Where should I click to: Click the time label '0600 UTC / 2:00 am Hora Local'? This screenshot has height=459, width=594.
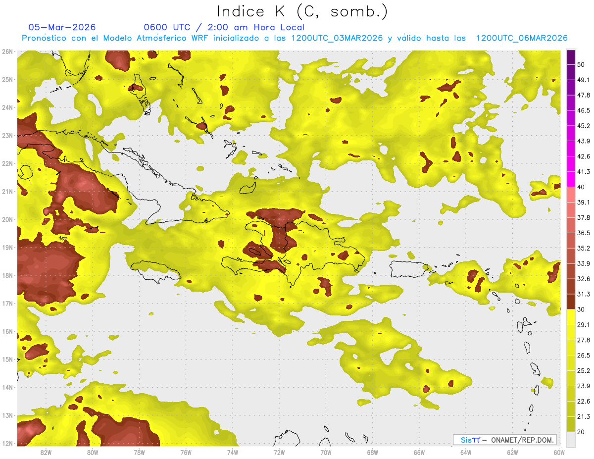pos(224,27)
